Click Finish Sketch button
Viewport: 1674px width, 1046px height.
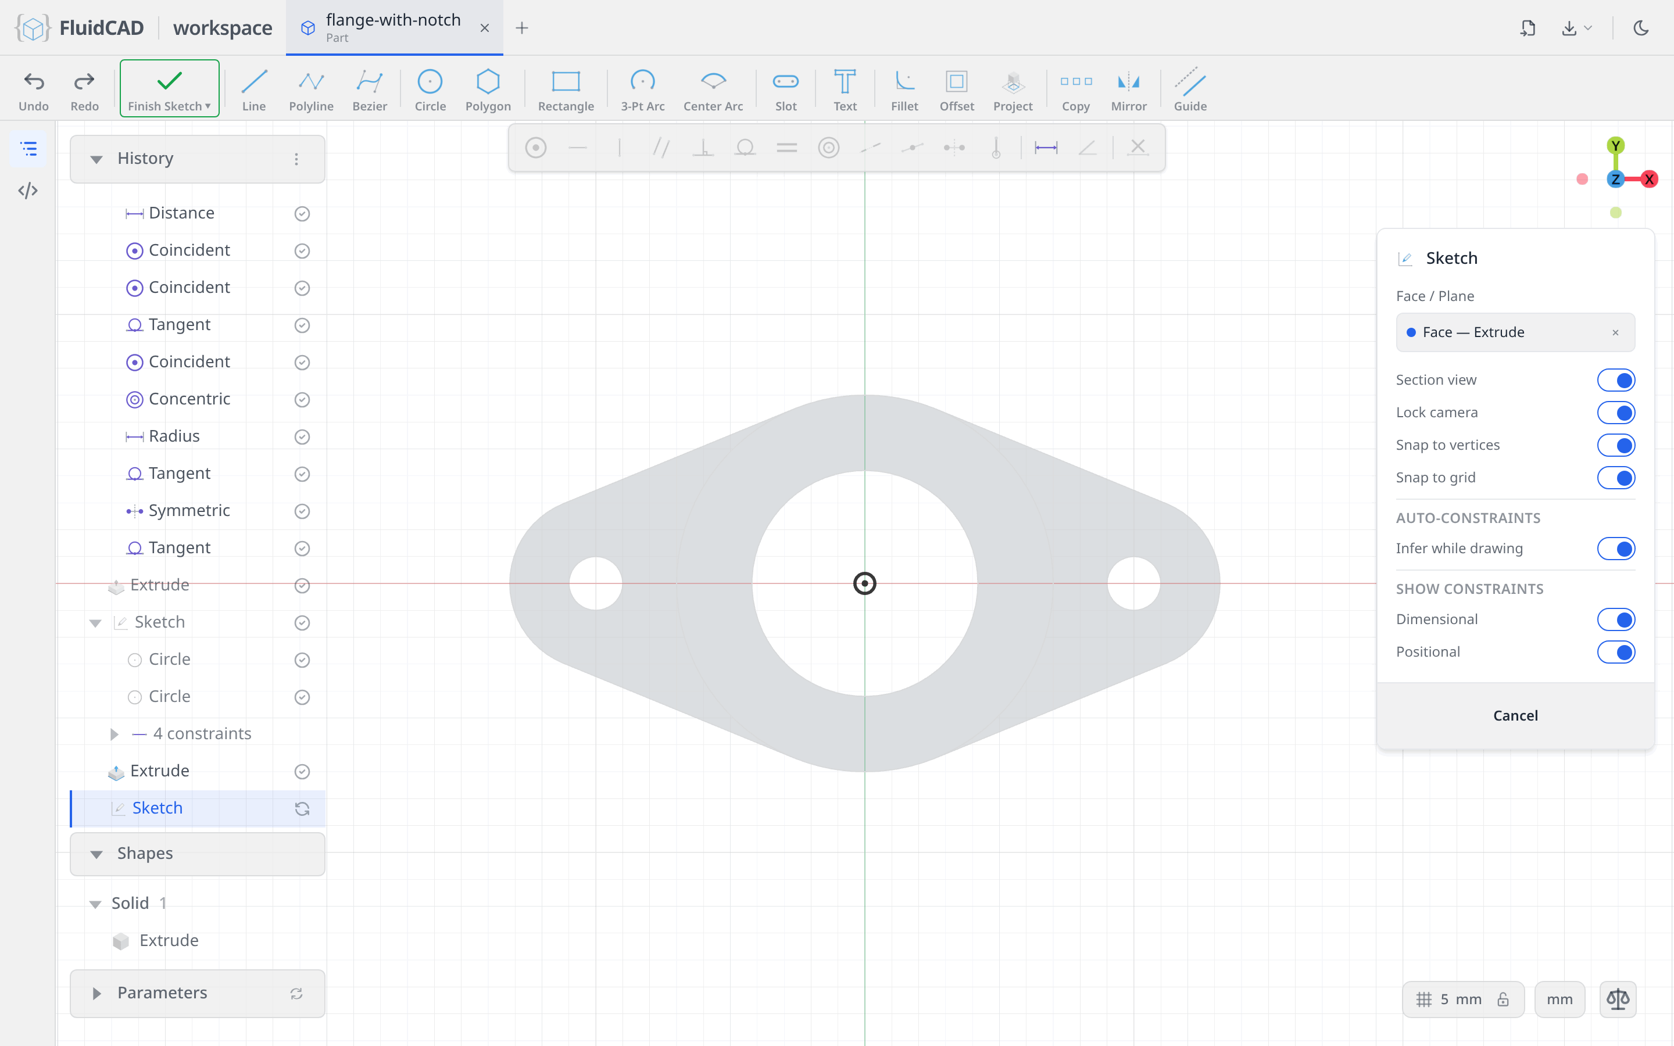[x=170, y=88]
